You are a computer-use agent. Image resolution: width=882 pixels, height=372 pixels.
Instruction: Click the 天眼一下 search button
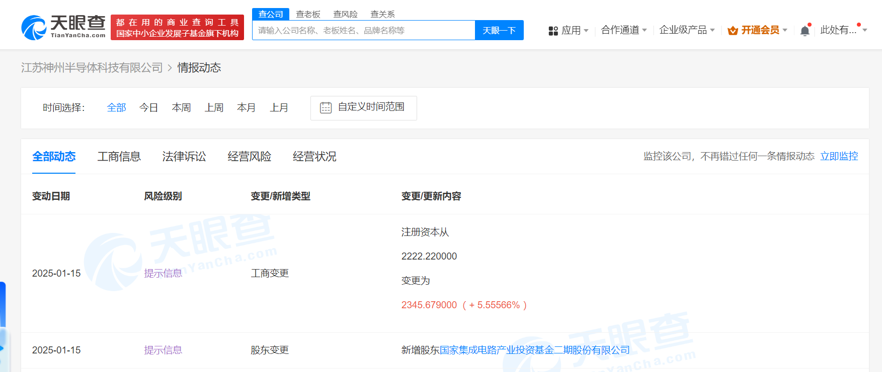(499, 30)
